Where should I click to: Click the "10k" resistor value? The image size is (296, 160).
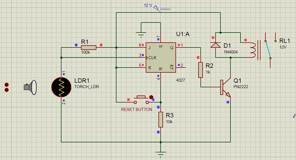tap(169, 122)
